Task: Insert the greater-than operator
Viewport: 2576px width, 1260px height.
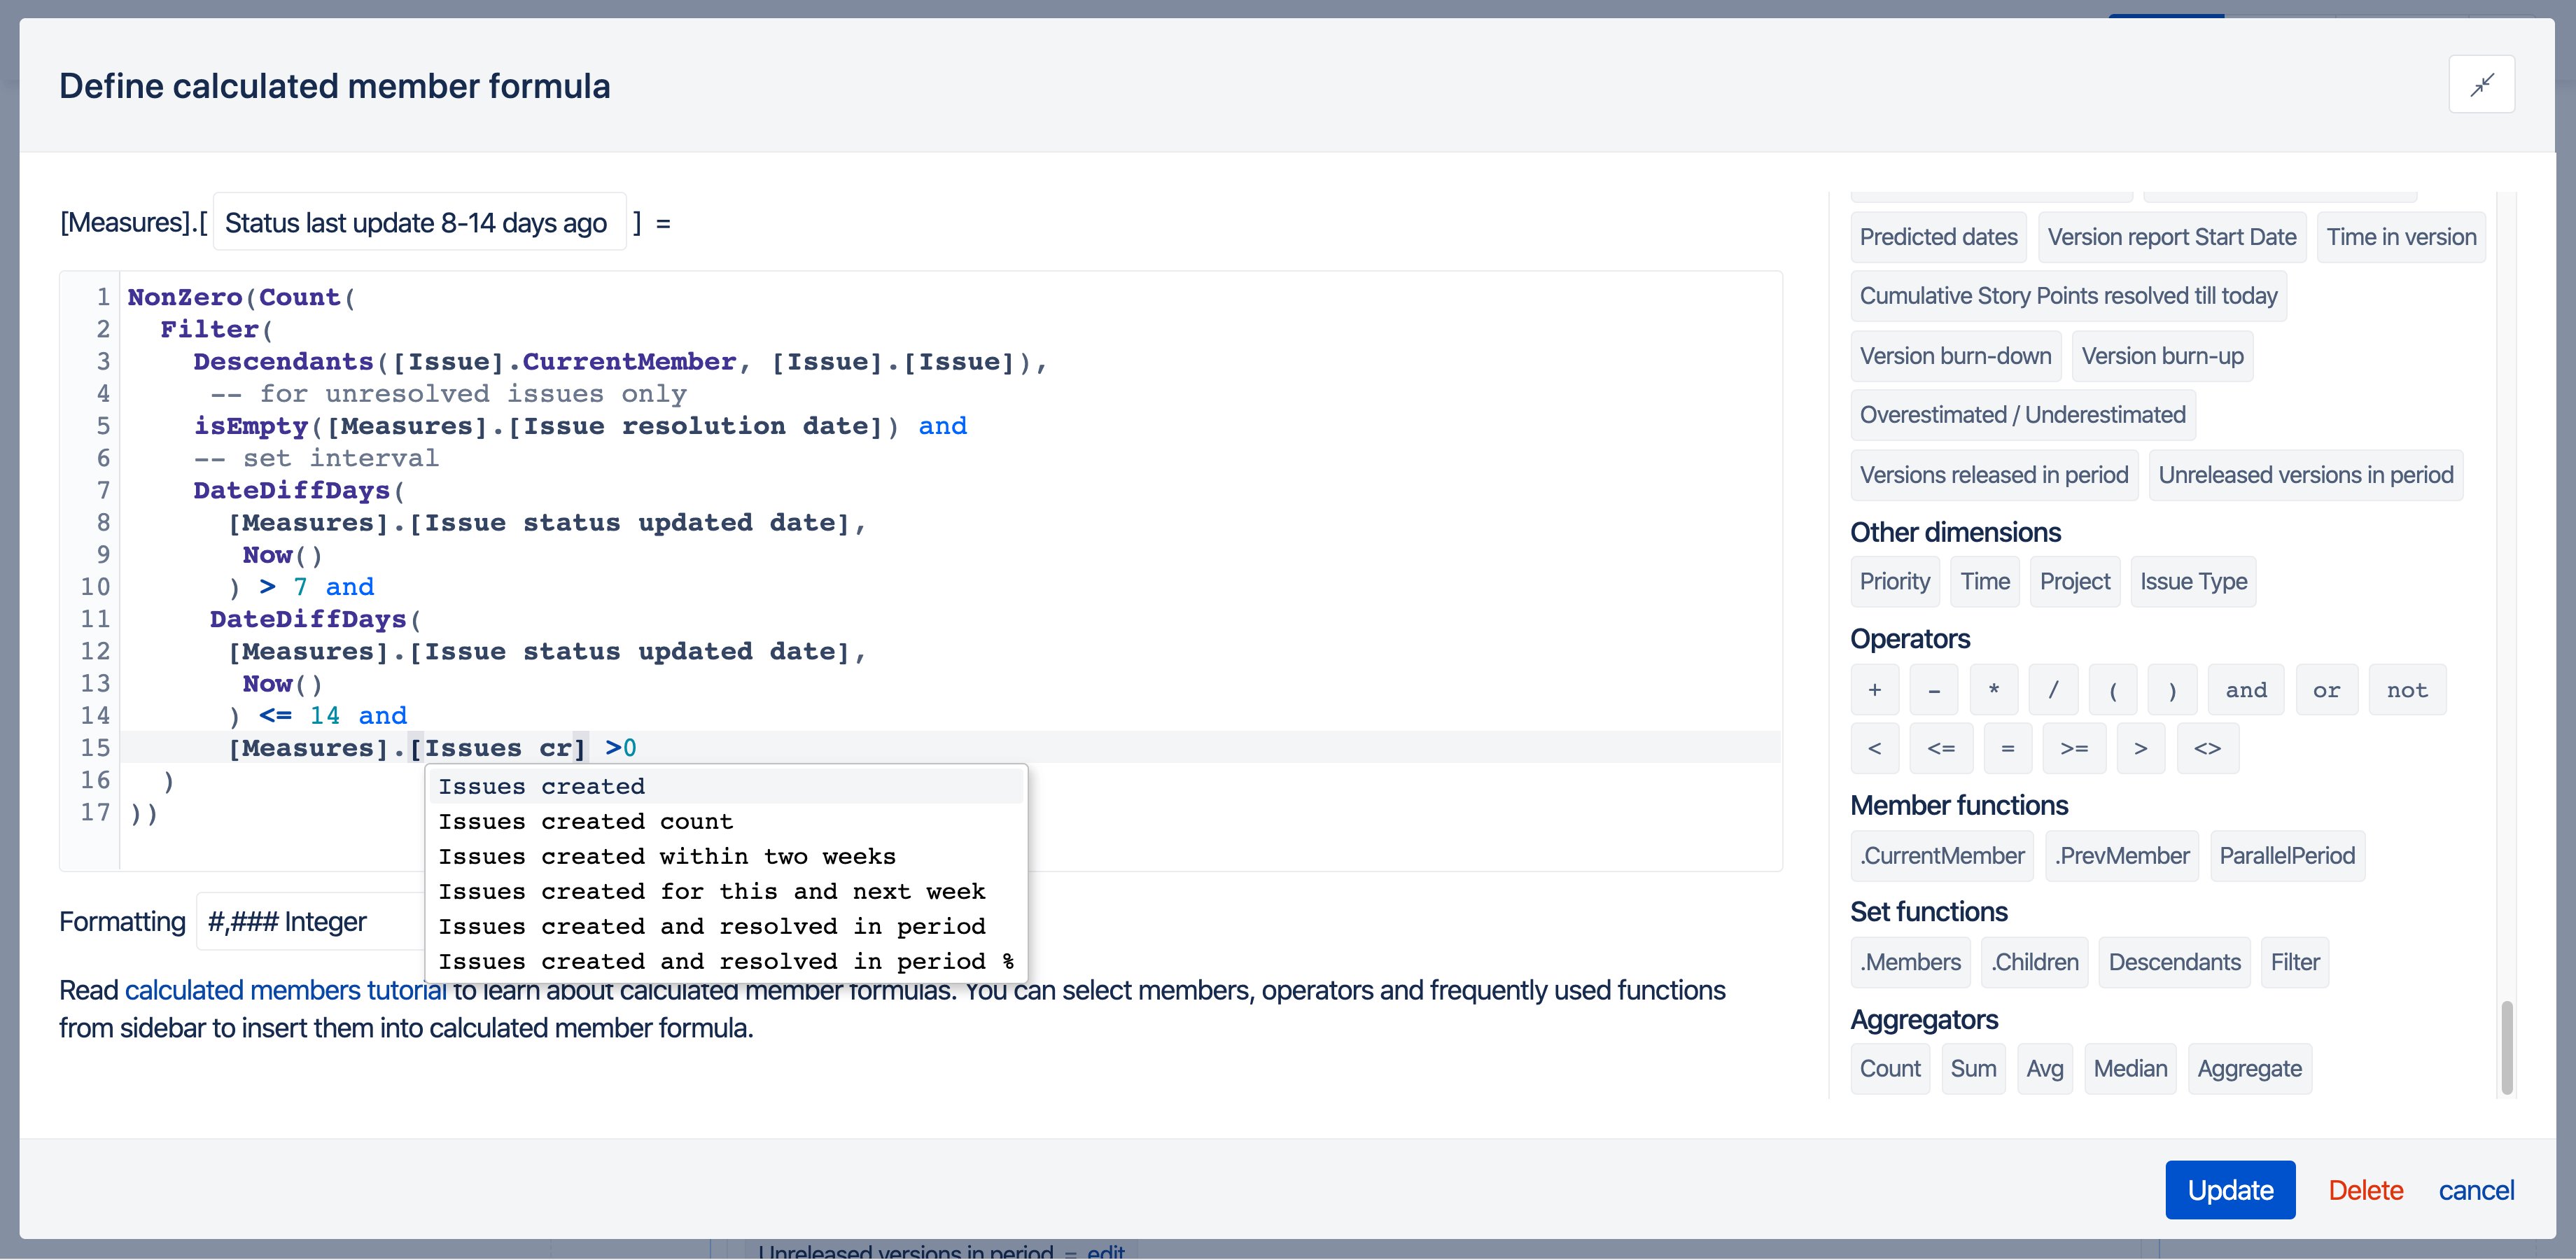Action: 2140,749
